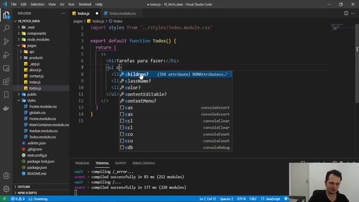Open the Bookmarks icon in activity bar
The image size is (359, 202).
[6, 95]
